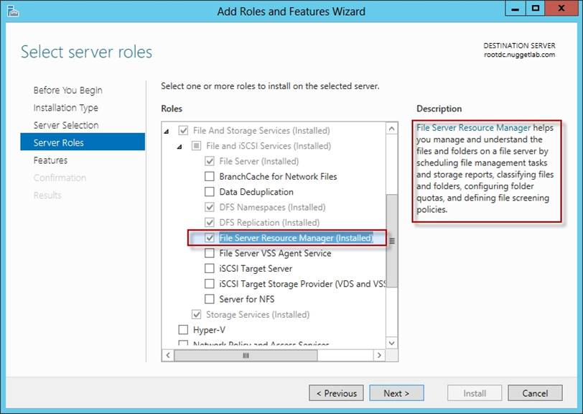
Task: Click the wizard icon in the title bar
Action: pos(13,11)
